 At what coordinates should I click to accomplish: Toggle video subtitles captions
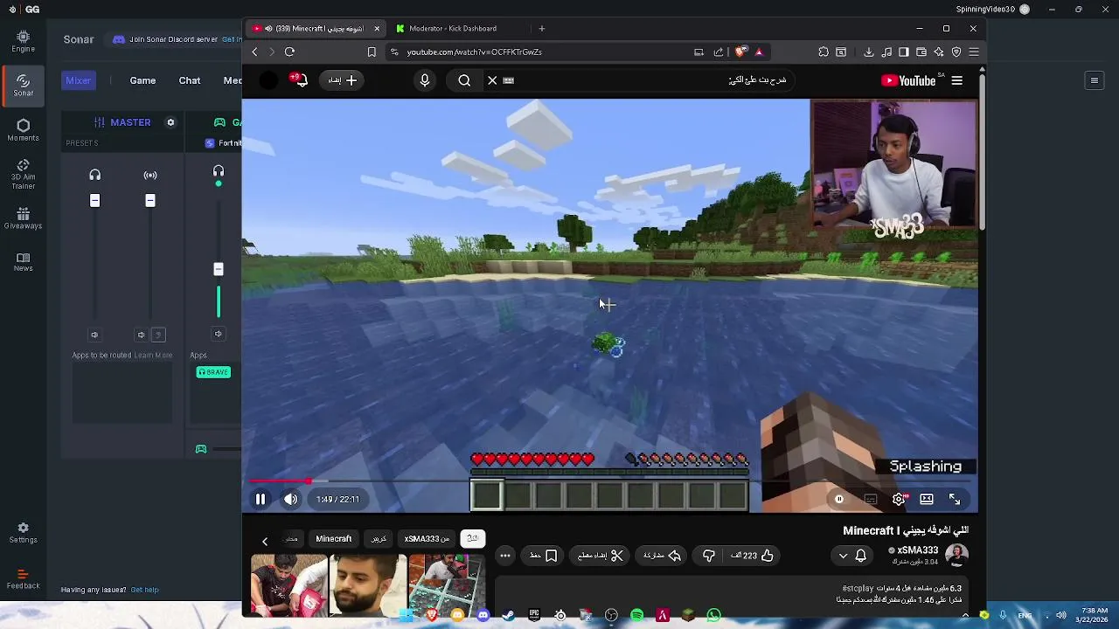pyautogui.click(x=871, y=499)
